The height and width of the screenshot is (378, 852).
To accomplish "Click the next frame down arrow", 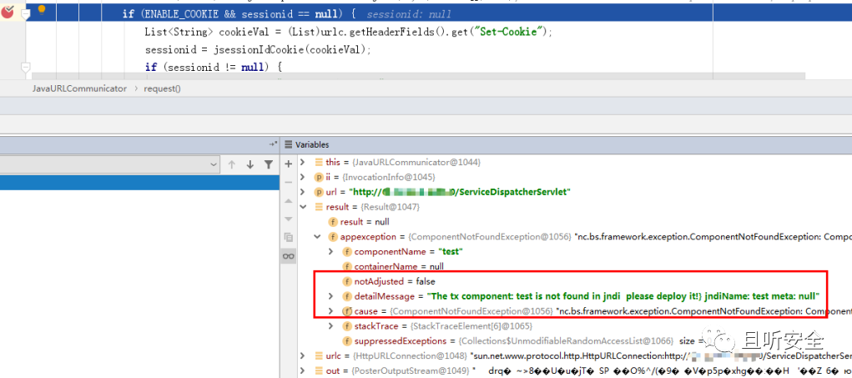I will [250, 164].
